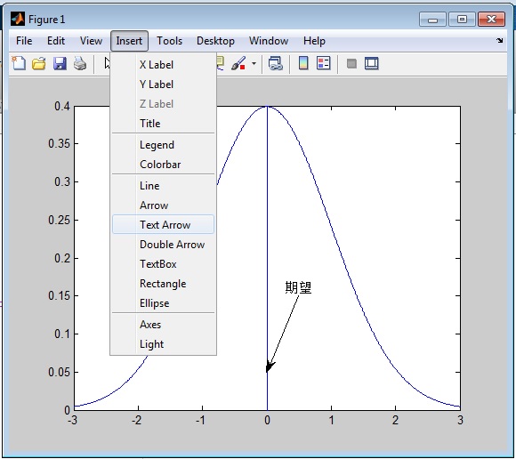
Task: Expand the Brush tool color dropdown arrow
Action: 254,63
